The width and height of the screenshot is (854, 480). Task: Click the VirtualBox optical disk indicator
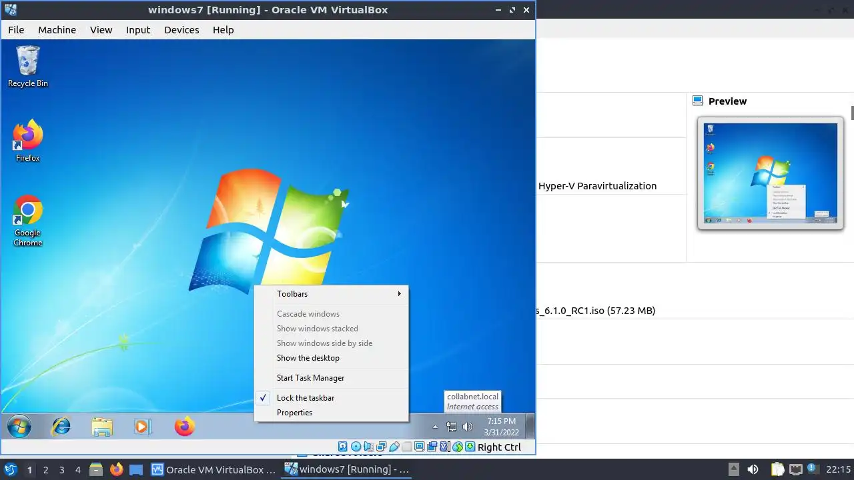356,447
